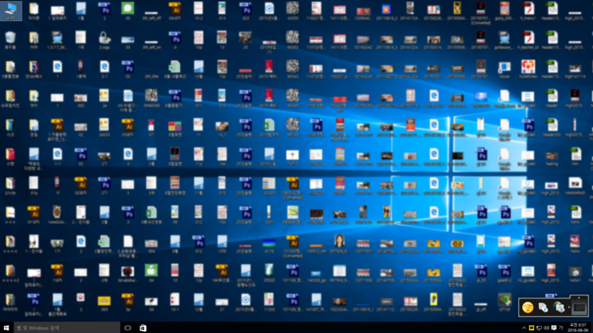Focus the 웹 및 Windows 검색 box
Viewport: 593px width, 333px height.
pos(67,328)
